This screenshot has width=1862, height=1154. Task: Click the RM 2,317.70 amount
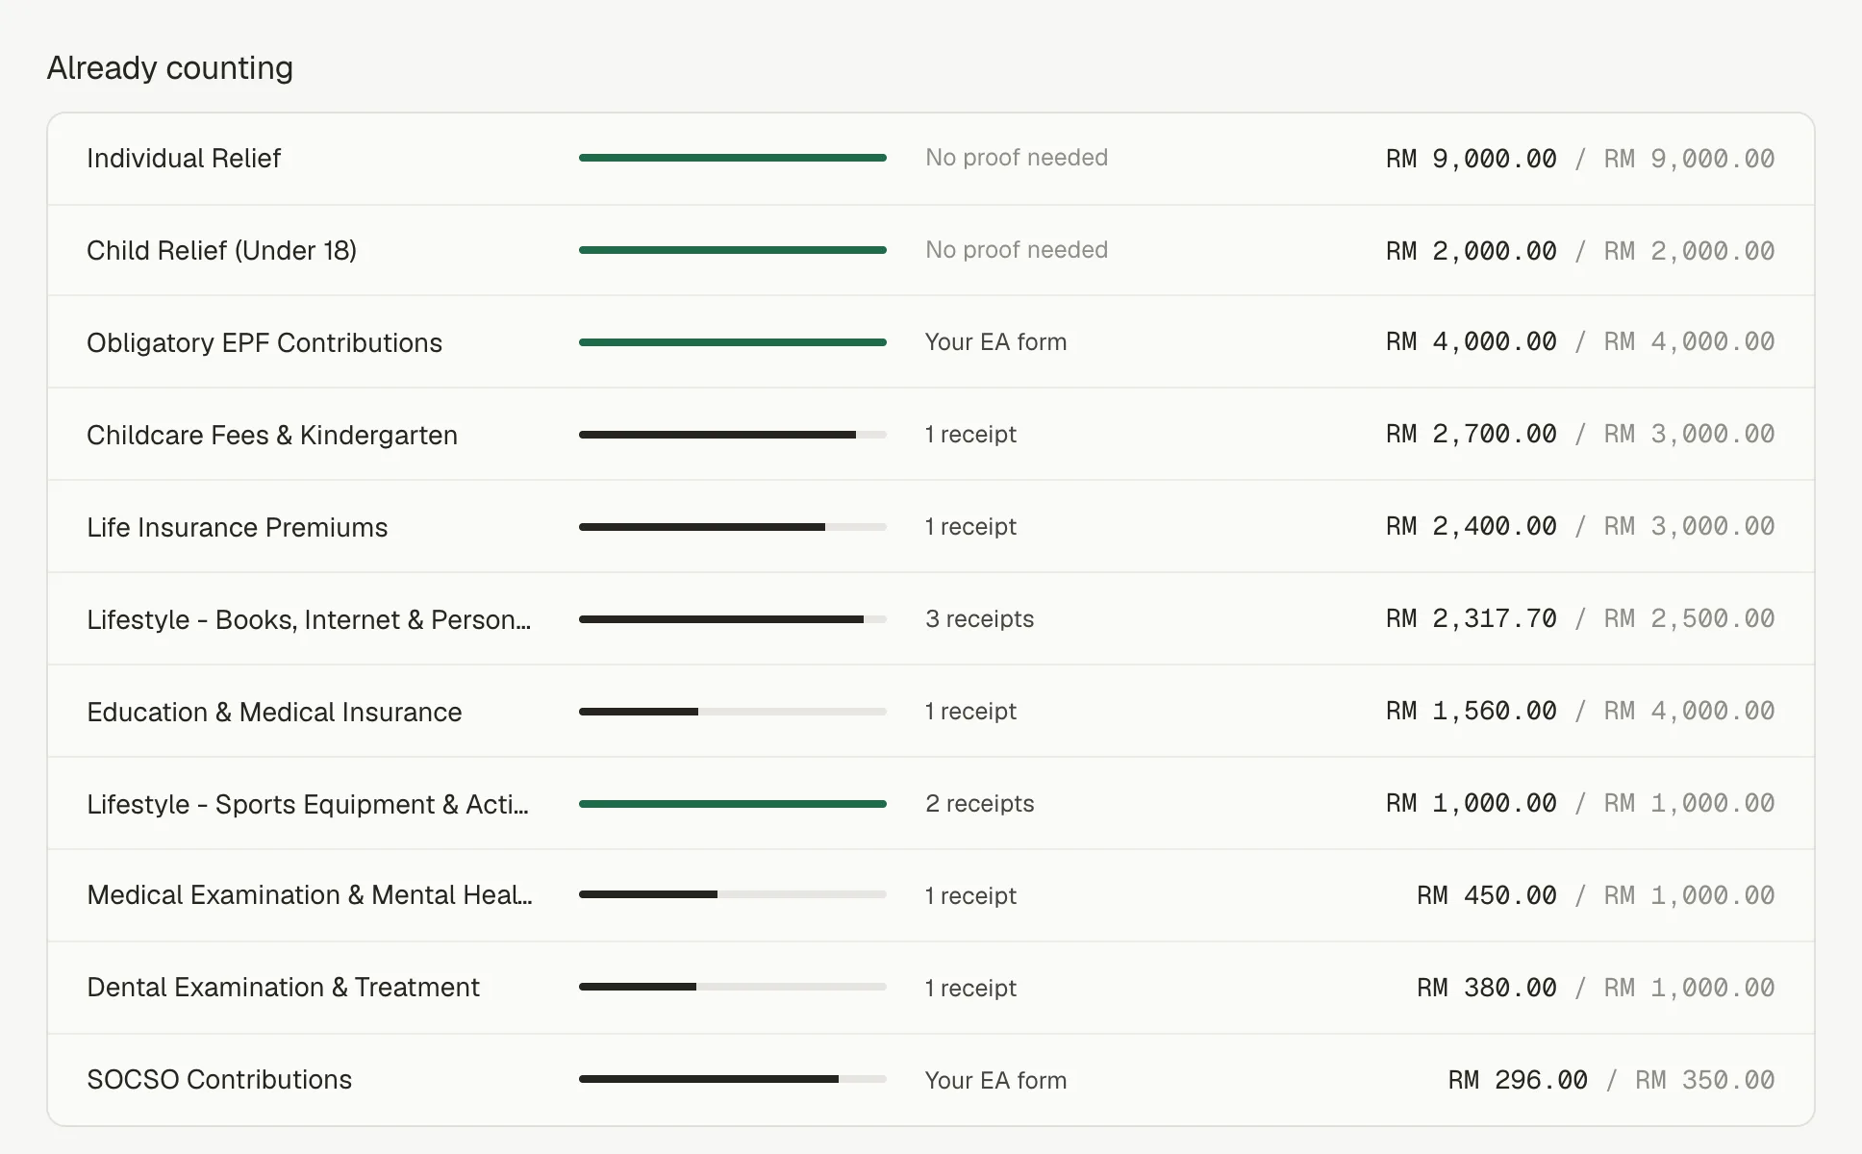click(1471, 618)
